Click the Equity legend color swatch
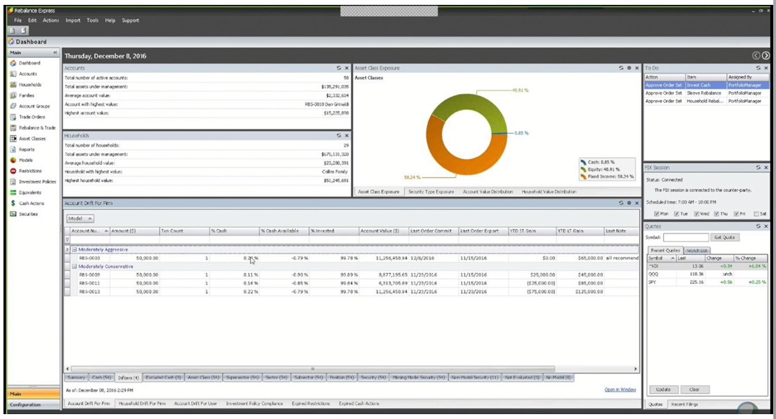 (x=584, y=170)
